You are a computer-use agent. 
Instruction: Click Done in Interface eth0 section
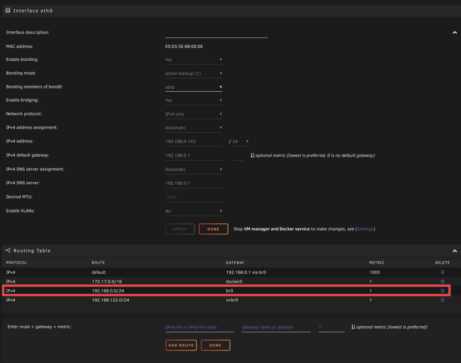[213, 229]
